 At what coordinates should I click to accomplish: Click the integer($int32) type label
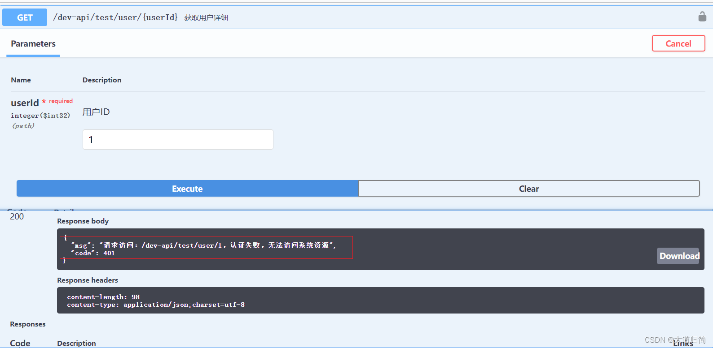pyautogui.click(x=40, y=116)
